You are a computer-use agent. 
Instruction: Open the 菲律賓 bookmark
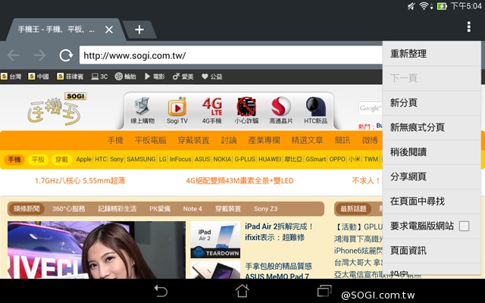point(70,77)
